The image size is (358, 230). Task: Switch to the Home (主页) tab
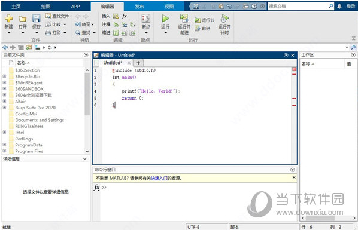tap(16, 7)
